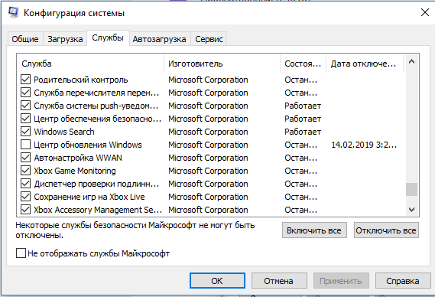Disable Xbox Accessory Management Se... checkbox
This screenshot has height=297, width=435.
click(x=25, y=210)
